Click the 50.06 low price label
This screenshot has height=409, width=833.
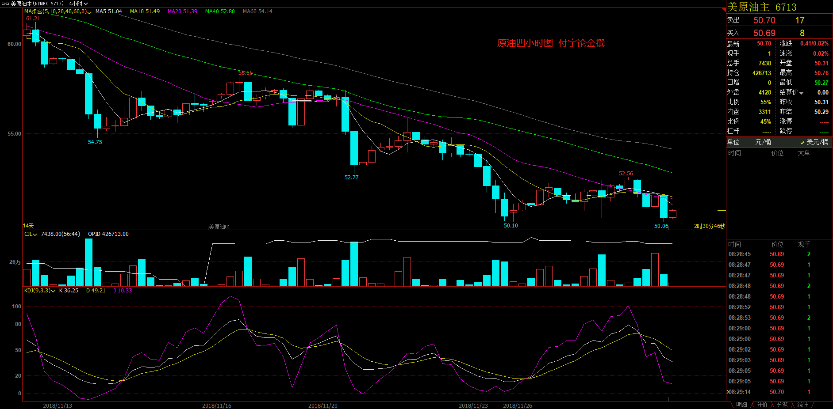coord(661,226)
